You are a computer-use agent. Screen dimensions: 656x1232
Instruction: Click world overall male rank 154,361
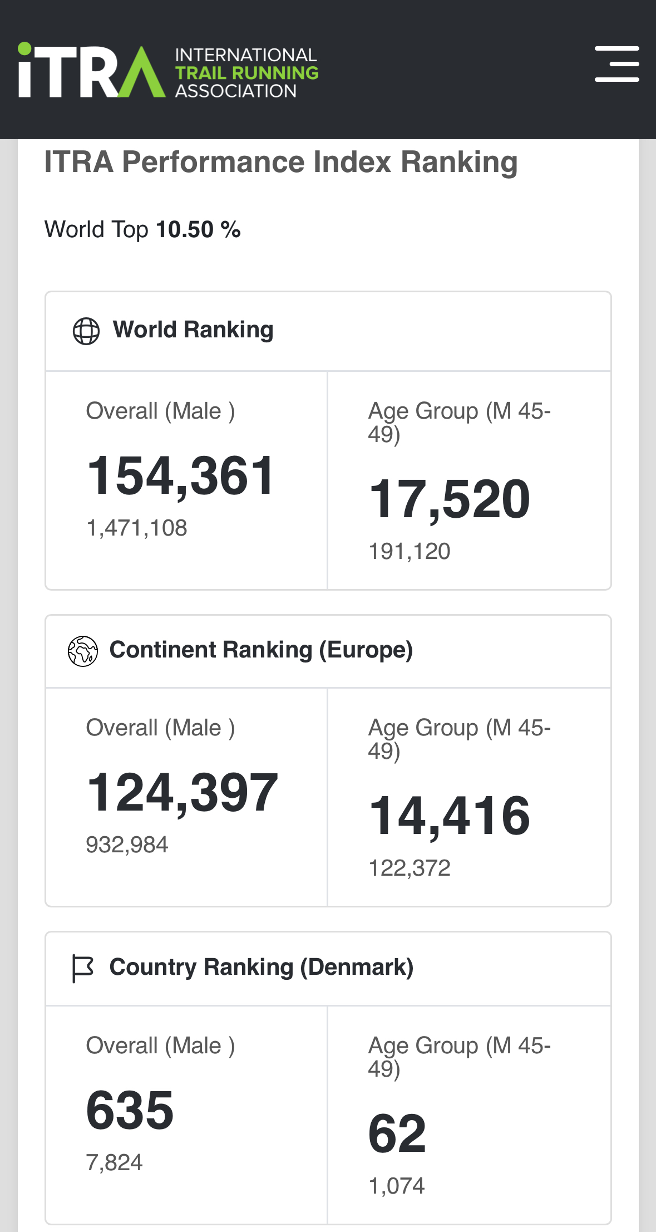[181, 475]
